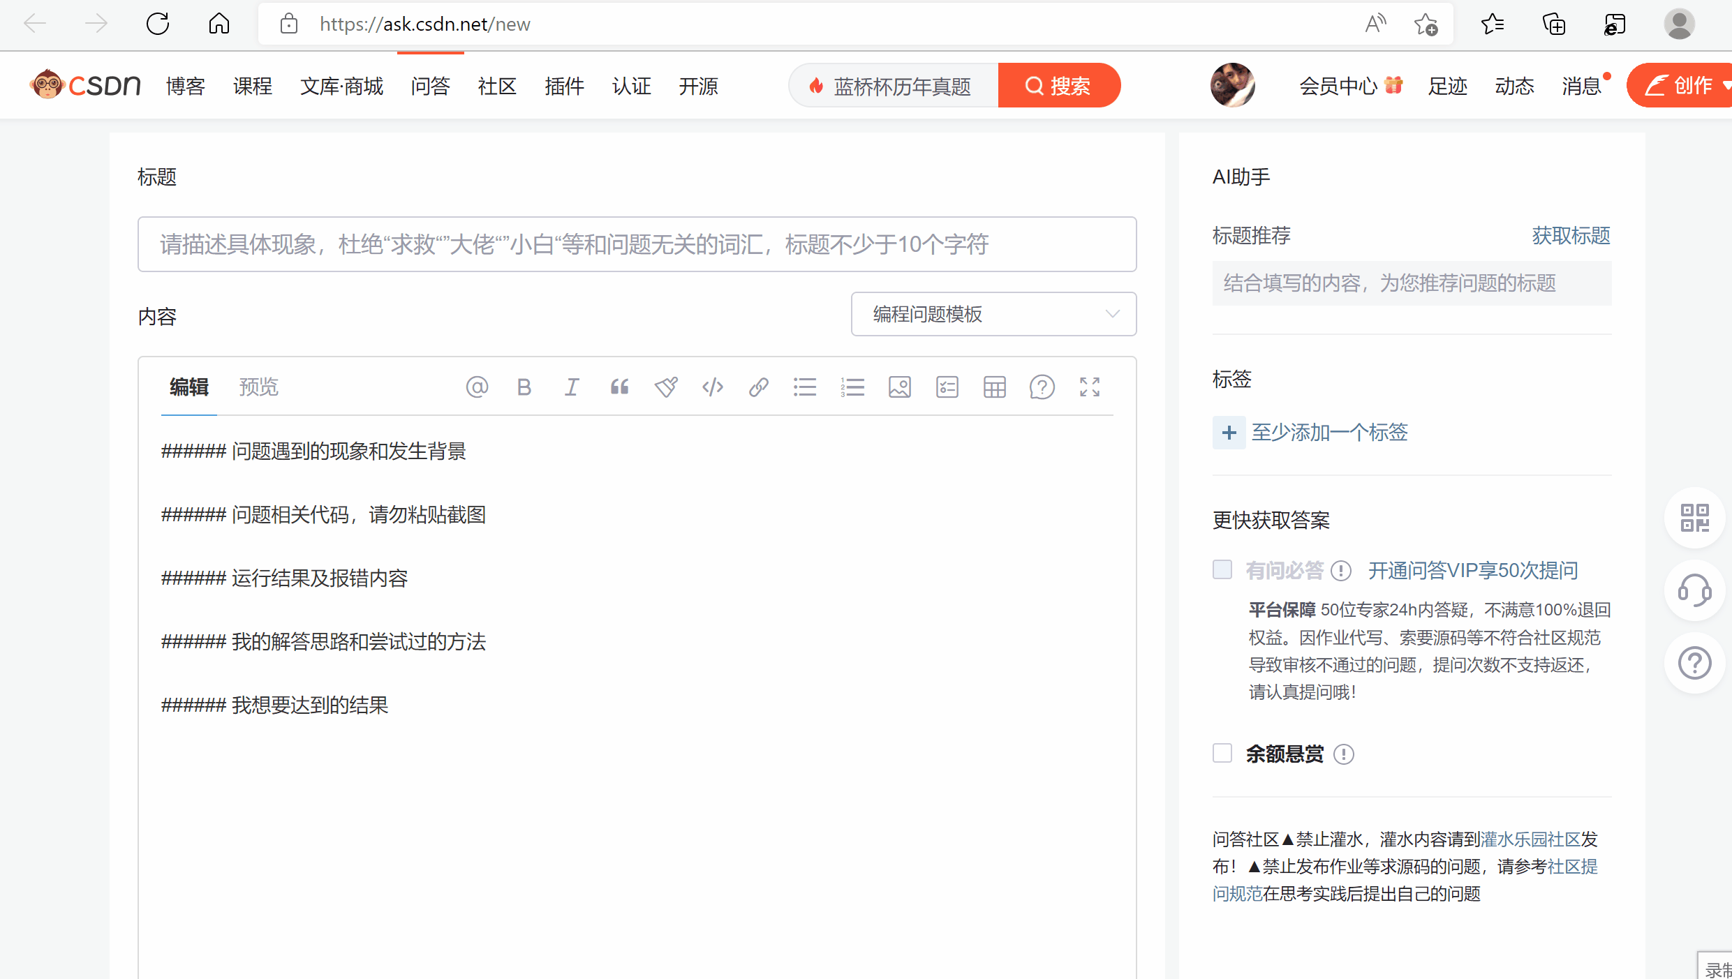Screen dimensions: 1732x979
Task: Open browser favorites star icon
Action: tap(1492, 24)
